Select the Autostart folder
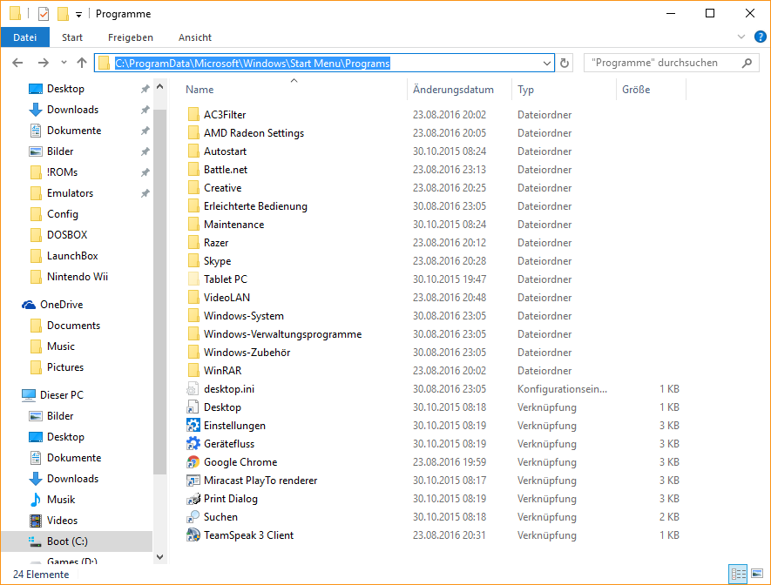 tap(225, 151)
